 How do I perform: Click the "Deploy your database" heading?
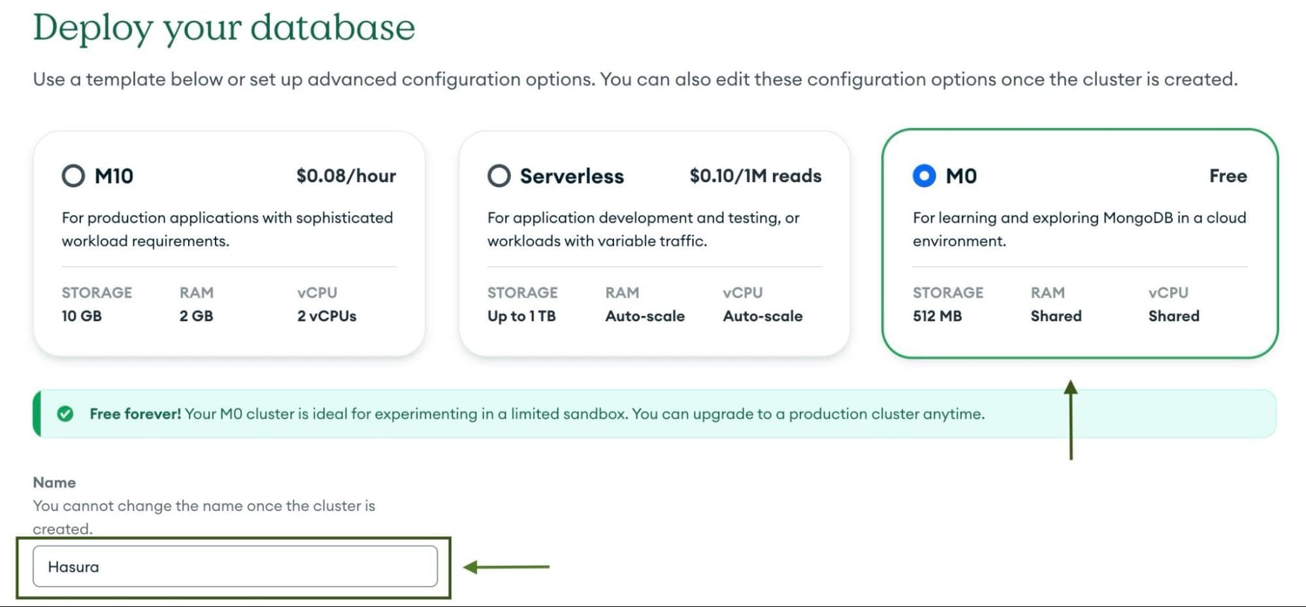pyautogui.click(x=224, y=27)
